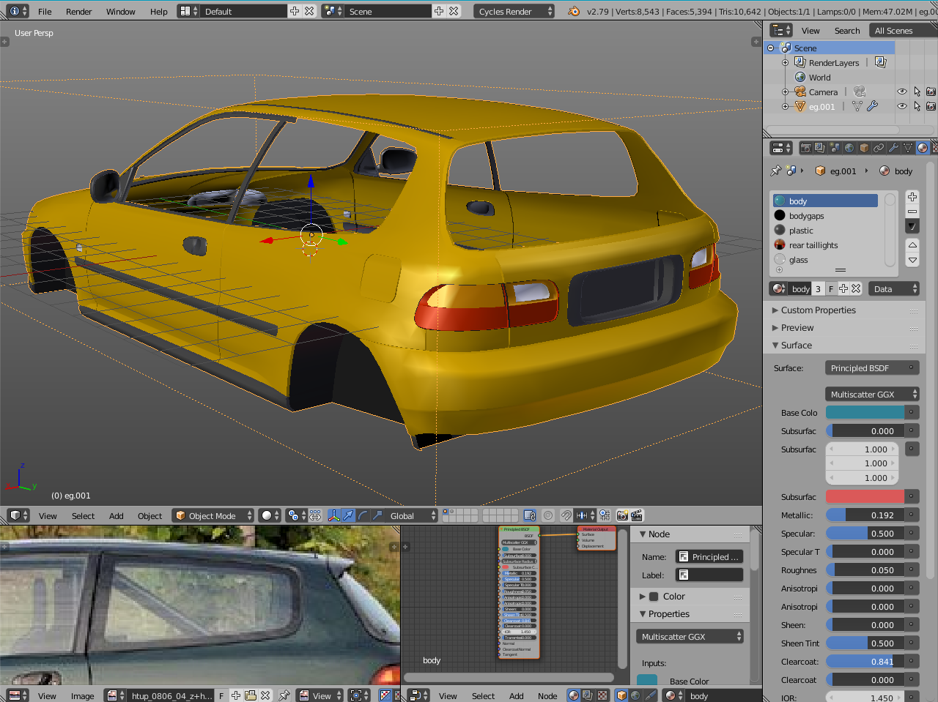The height and width of the screenshot is (702, 938).
Task: Click the OpenGL render image camera icon
Action: (x=622, y=515)
